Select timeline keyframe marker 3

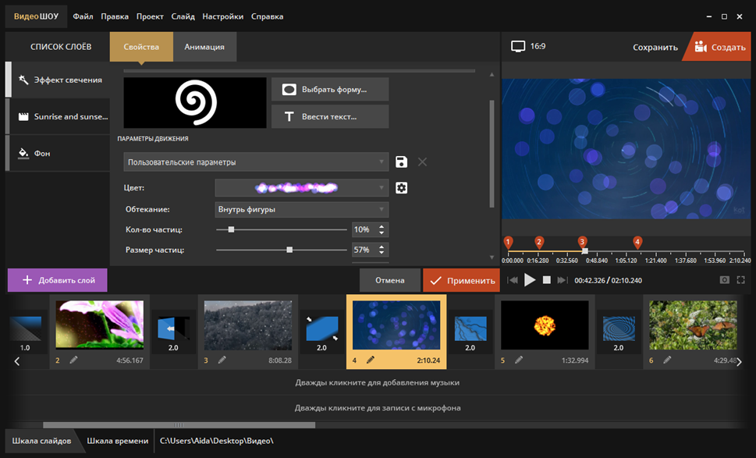pyautogui.click(x=582, y=243)
